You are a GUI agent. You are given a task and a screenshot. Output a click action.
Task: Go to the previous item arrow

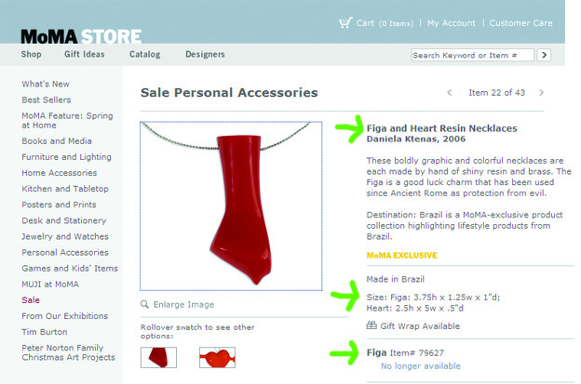(x=450, y=92)
